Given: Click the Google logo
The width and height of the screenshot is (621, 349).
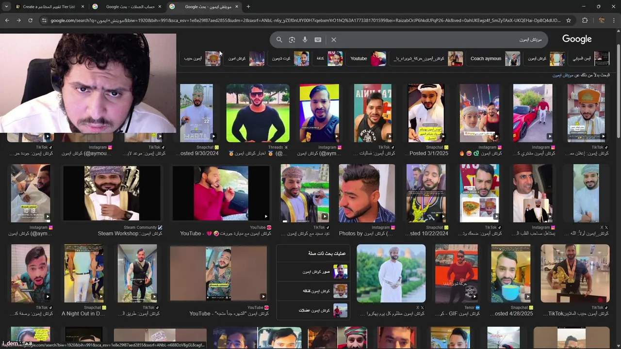Looking at the screenshot, I should click(577, 39).
